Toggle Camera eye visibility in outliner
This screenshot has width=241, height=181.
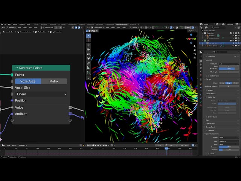click(x=233, y=36)
